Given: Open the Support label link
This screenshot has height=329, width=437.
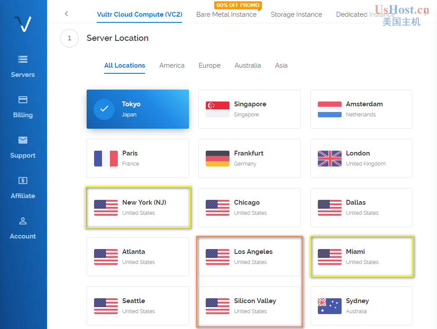Looking at the screenshot, I should tap(23, 155).
